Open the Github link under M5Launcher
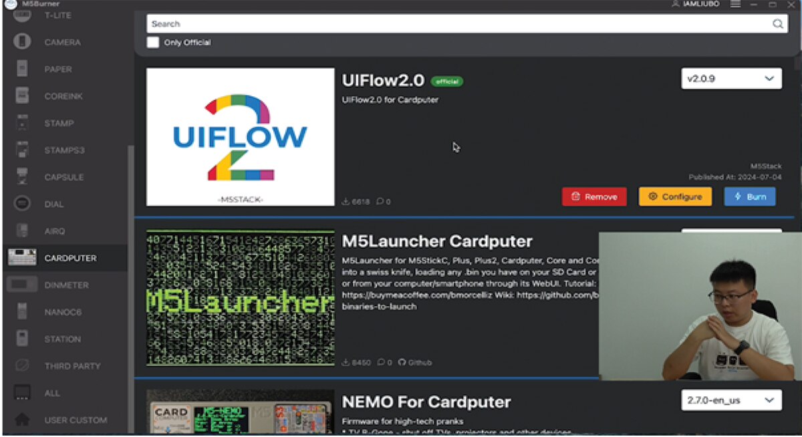Screen dimensions: 802x437 [415, 362]
